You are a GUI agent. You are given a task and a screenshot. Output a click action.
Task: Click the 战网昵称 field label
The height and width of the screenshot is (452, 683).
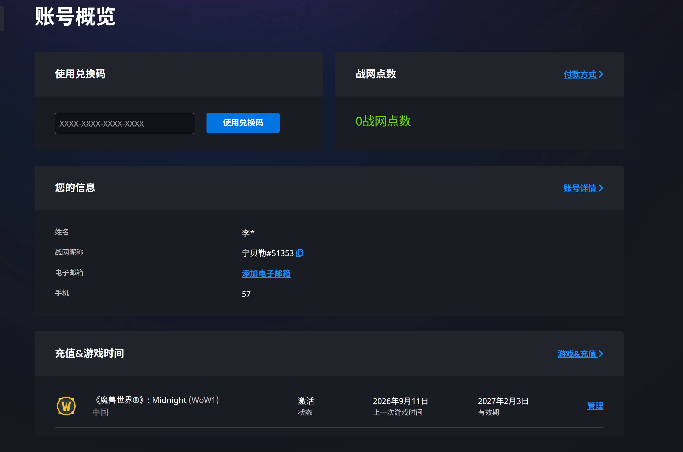pos(69,252)
